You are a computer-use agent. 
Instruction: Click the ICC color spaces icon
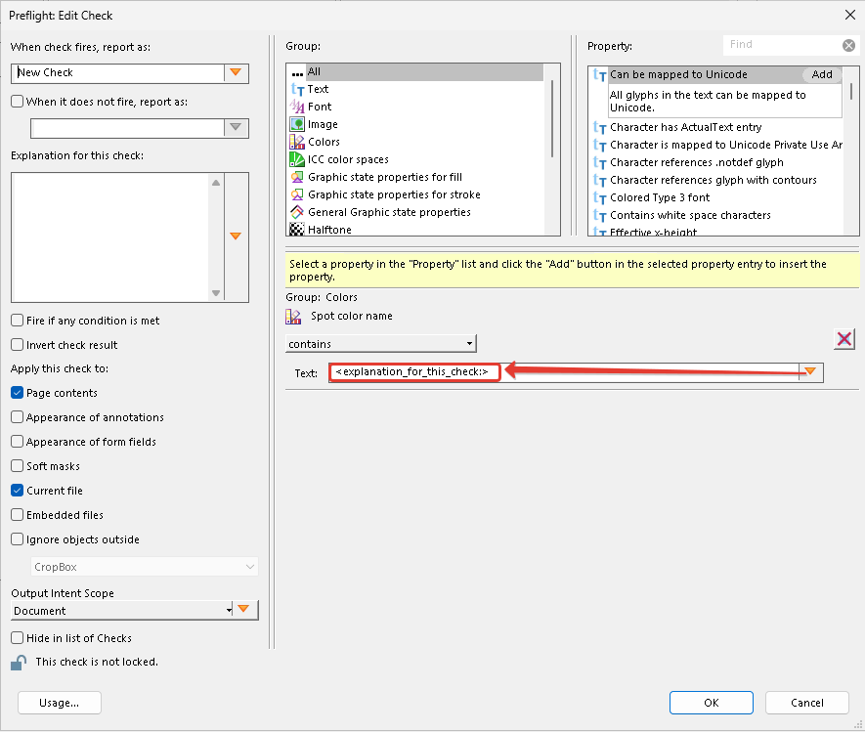[297, 159]
